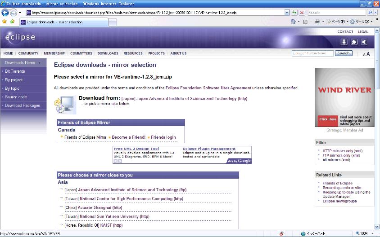Click the magnifier search icon in IE toolbar
Image resolution: width=380 pixels, height=237 pixels.
click(370, 12)
